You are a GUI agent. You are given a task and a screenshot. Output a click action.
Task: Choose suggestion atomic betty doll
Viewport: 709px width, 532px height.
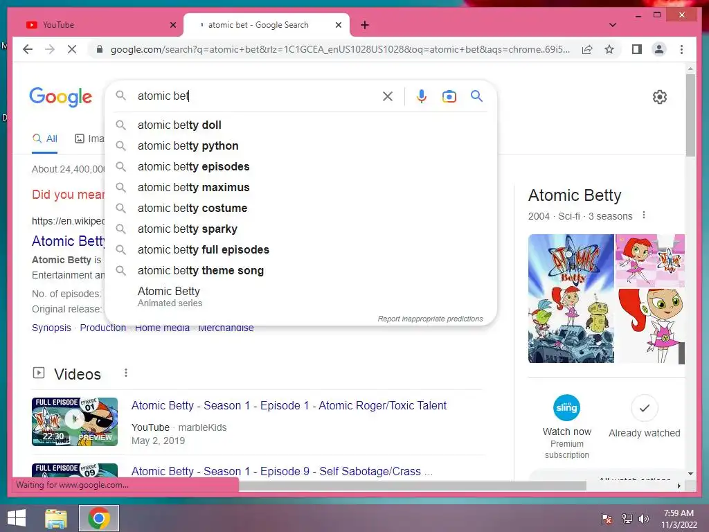(300, 125)
